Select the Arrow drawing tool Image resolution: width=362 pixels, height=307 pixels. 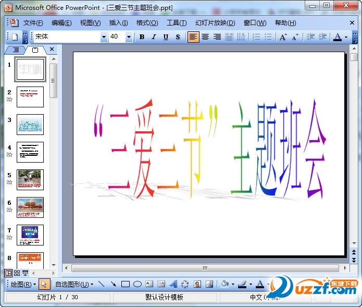click(114, 284)
